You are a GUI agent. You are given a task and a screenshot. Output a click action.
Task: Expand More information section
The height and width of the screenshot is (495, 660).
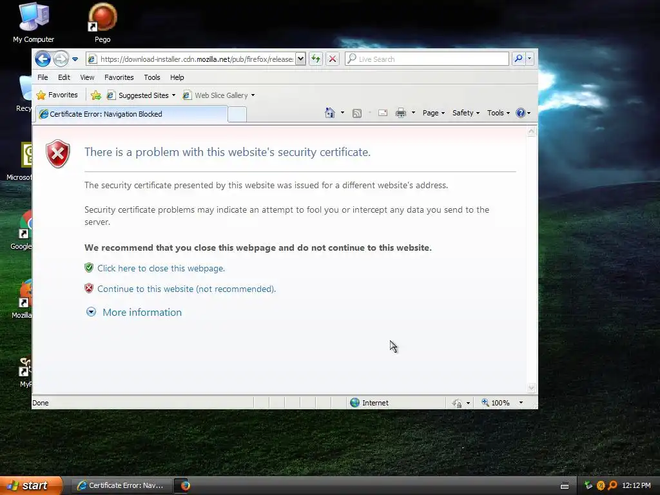[x=142, y=313]
